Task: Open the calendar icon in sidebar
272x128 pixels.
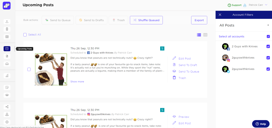Action: tap(7, 37)
